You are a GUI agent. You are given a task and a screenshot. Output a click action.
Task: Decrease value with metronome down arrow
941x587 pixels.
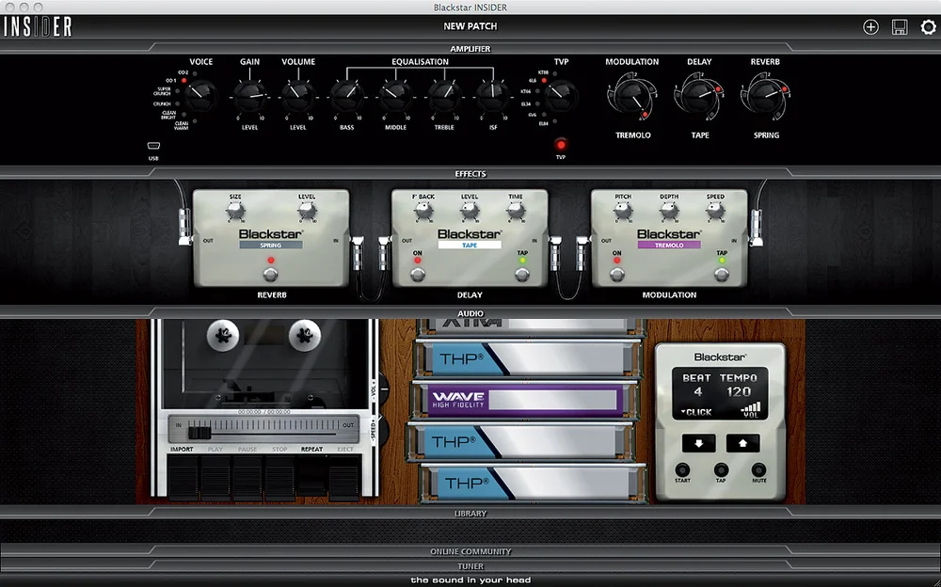698,444
